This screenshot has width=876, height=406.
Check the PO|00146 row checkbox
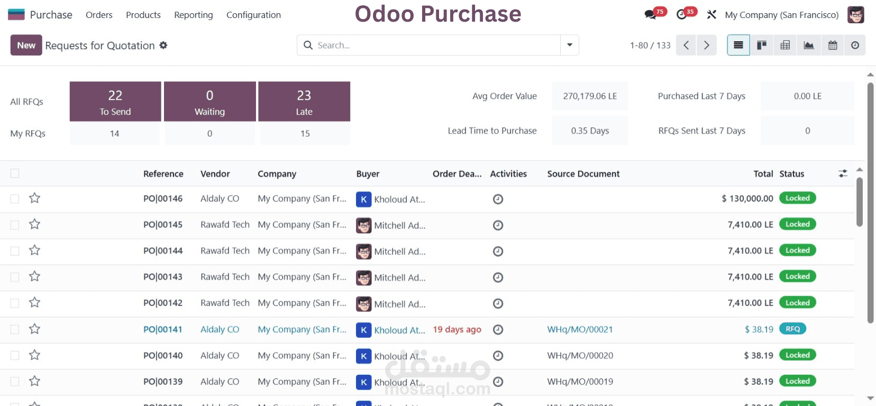click(x=15, y=199)
